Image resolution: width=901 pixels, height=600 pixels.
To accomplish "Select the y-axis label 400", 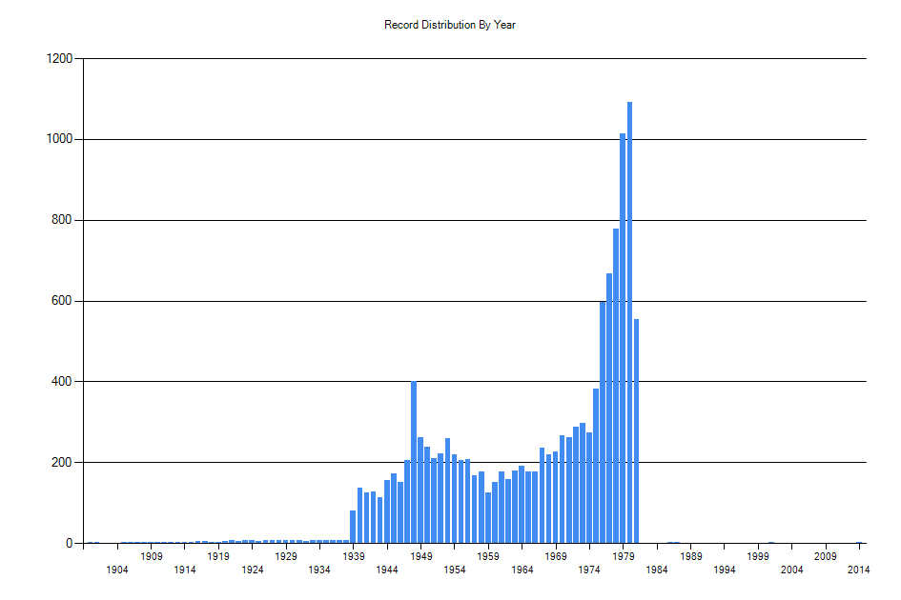I will click(62, 381).
